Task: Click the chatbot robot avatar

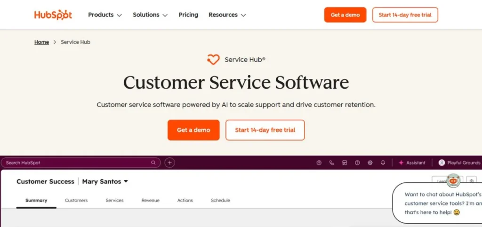Action: (x=453, y=181)
